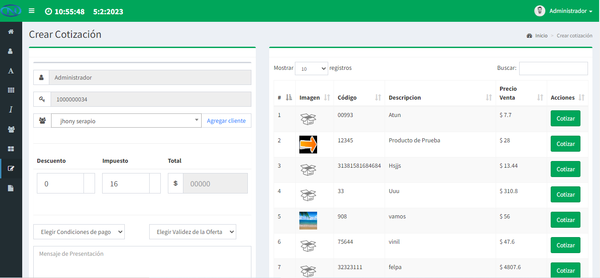Click the orange arrow product thumbnail

[308, 145]
